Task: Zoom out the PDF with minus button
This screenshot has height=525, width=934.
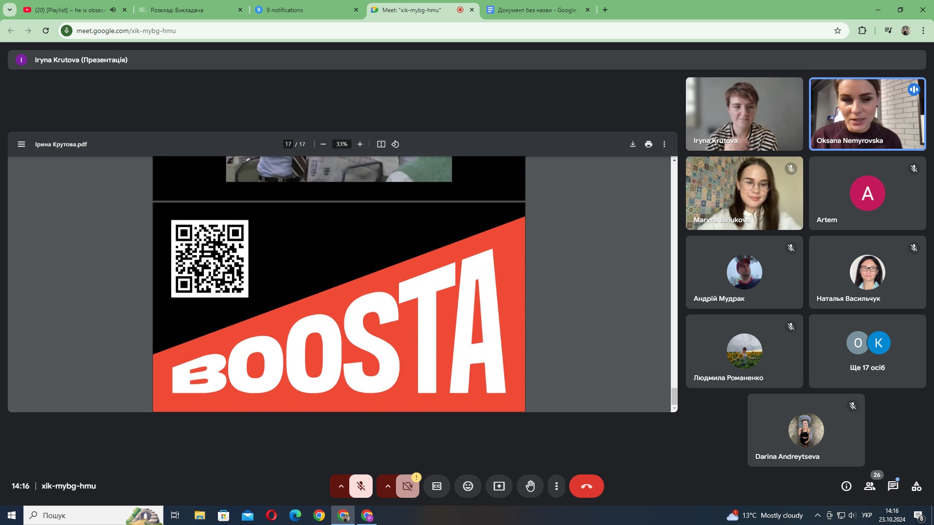Action: (x=323, y=144)
